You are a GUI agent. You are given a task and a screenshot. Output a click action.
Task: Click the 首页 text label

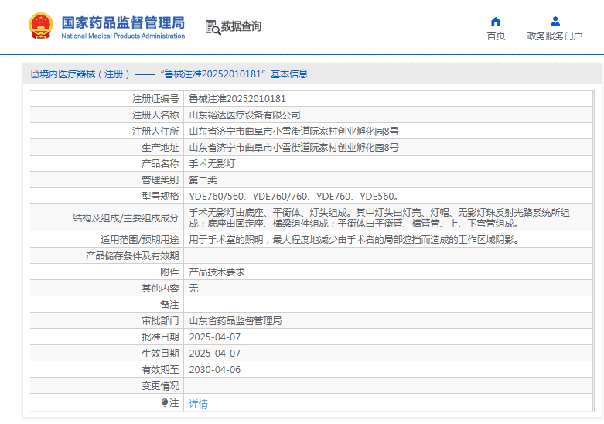tap(496, 36)
